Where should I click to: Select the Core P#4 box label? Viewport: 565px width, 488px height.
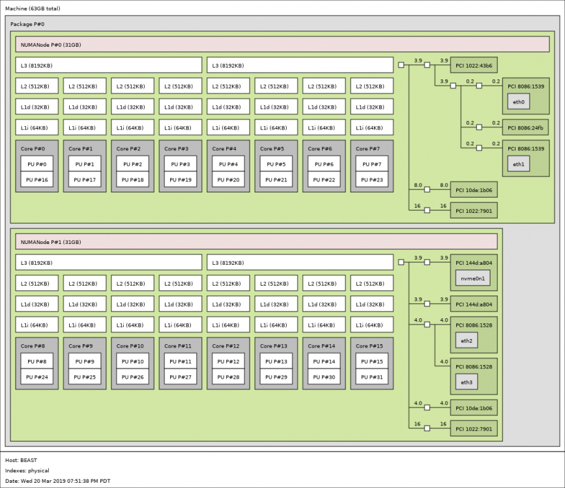tap(224, 148)
